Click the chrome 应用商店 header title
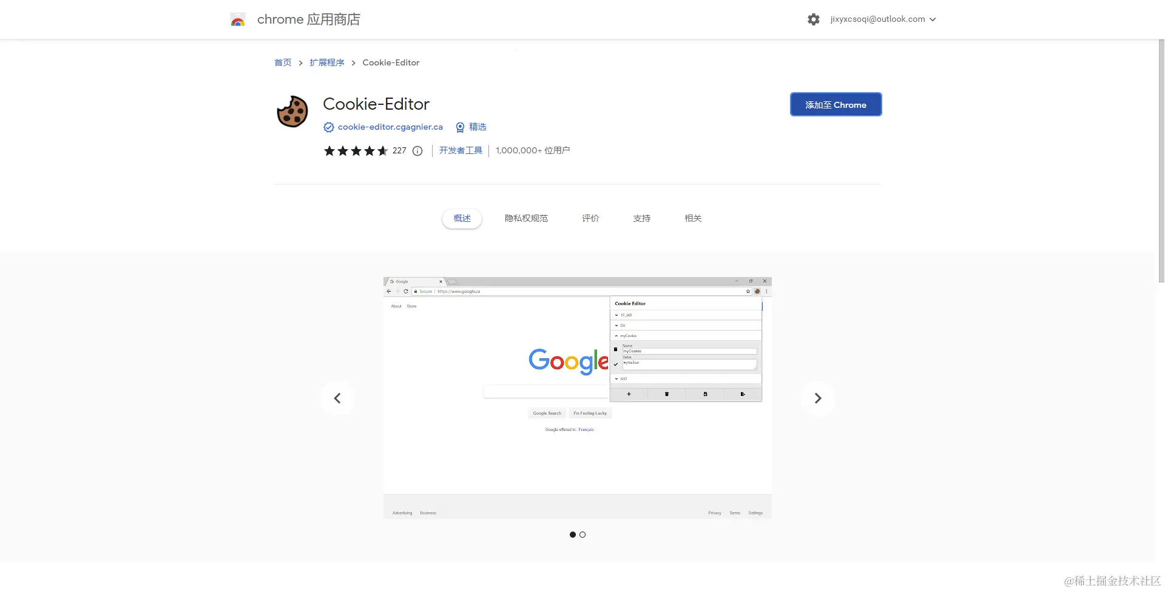The height and width of the screenshot is (591, 1165). click(309, 19)
